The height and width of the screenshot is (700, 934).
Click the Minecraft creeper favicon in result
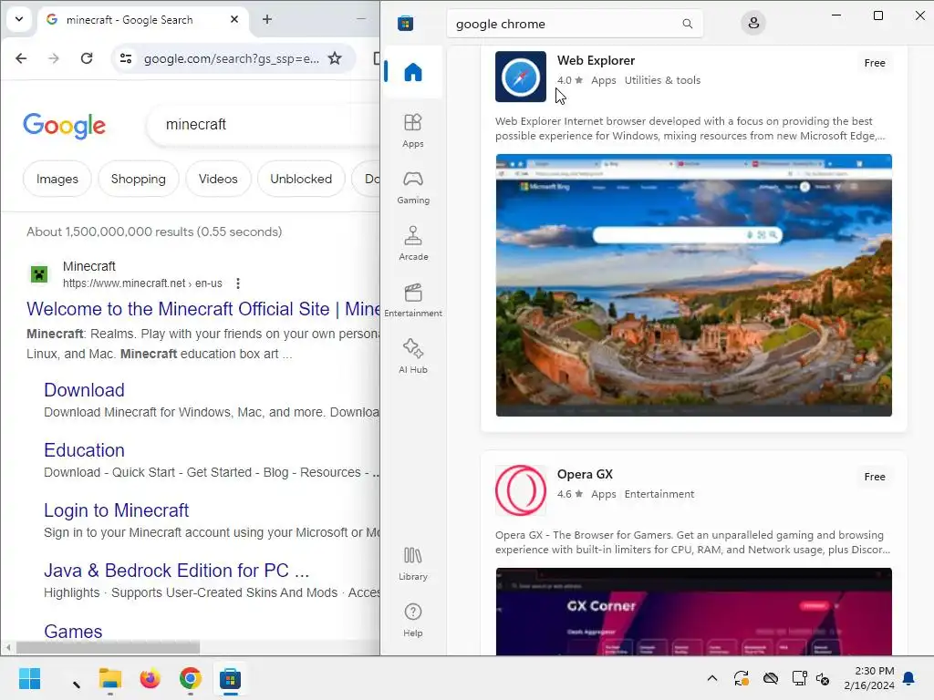click(x=39, y=274)
